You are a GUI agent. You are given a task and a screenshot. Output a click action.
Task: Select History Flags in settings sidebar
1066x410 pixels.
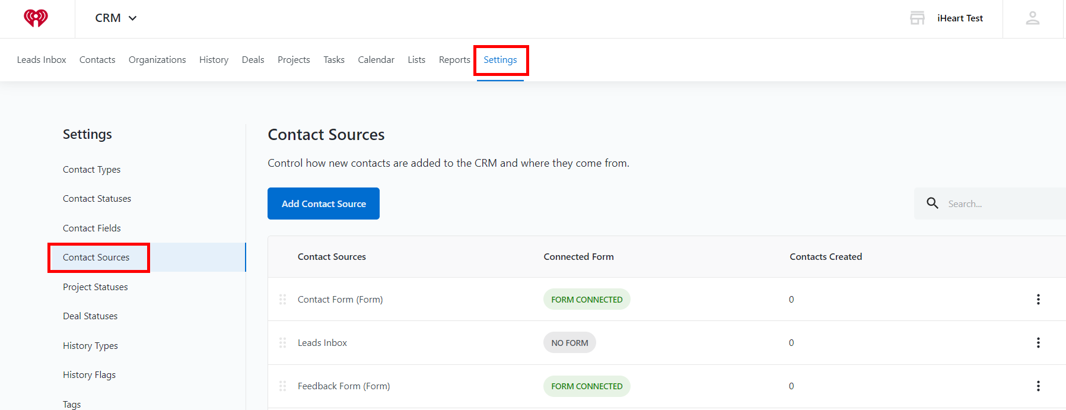click(x=89, y=375)
